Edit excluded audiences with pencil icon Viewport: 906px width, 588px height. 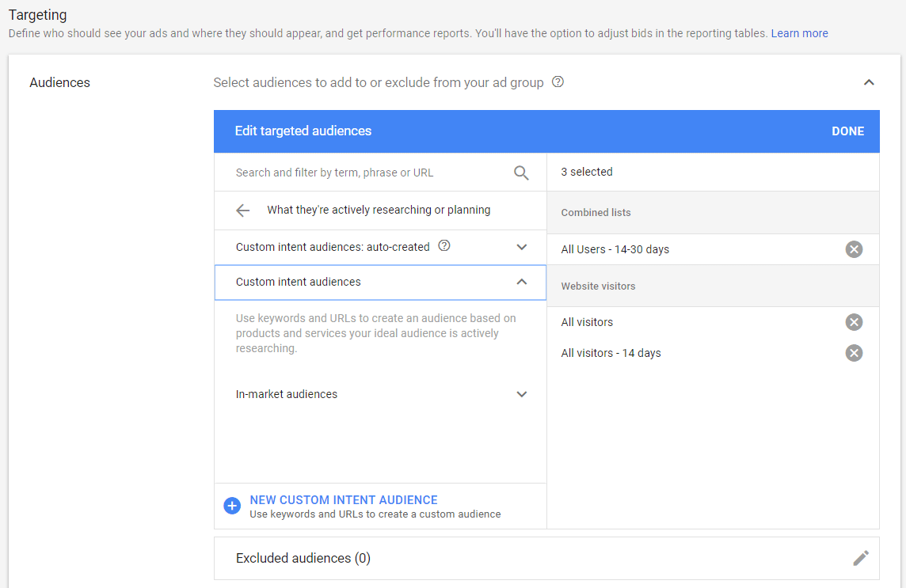(x=861, y=558)
